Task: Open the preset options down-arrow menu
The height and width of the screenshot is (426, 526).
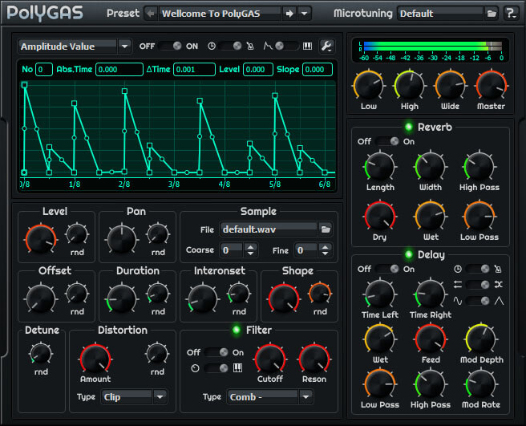Action: point(305,14)
